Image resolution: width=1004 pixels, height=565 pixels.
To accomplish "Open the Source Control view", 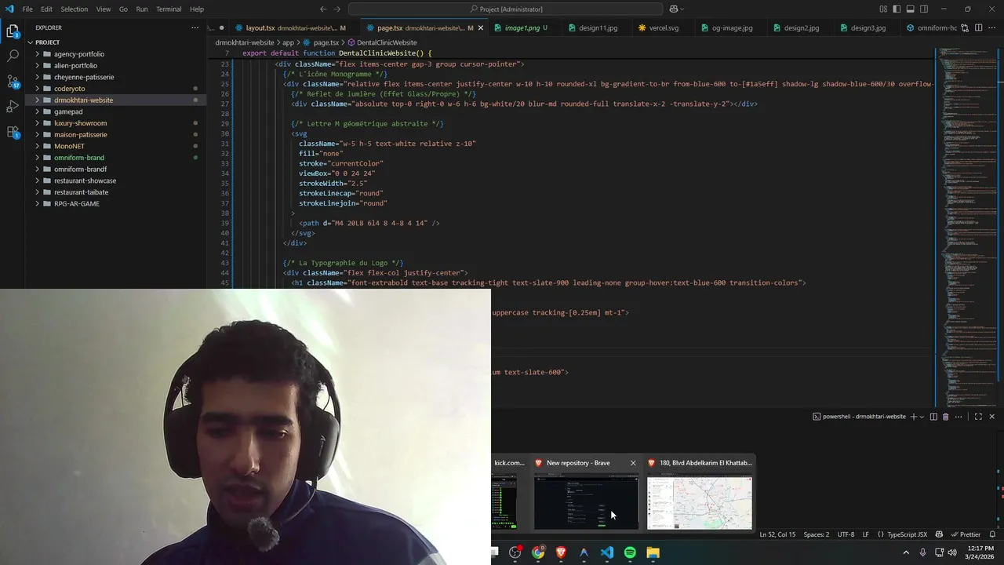I will tap(13, 82).
